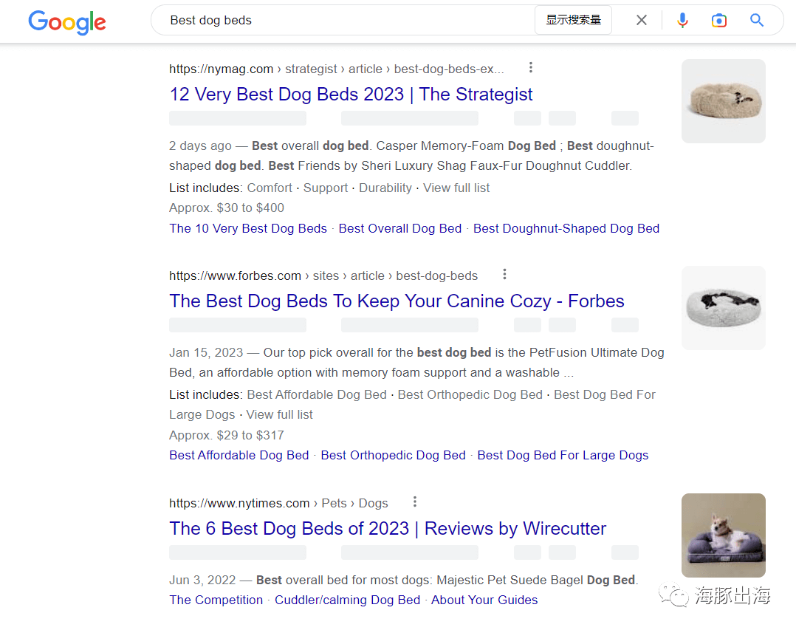This screenshot has width=796, height=630.
Task: Open '12 Very Best Dog Beds 2023' result
Action: 351,95
